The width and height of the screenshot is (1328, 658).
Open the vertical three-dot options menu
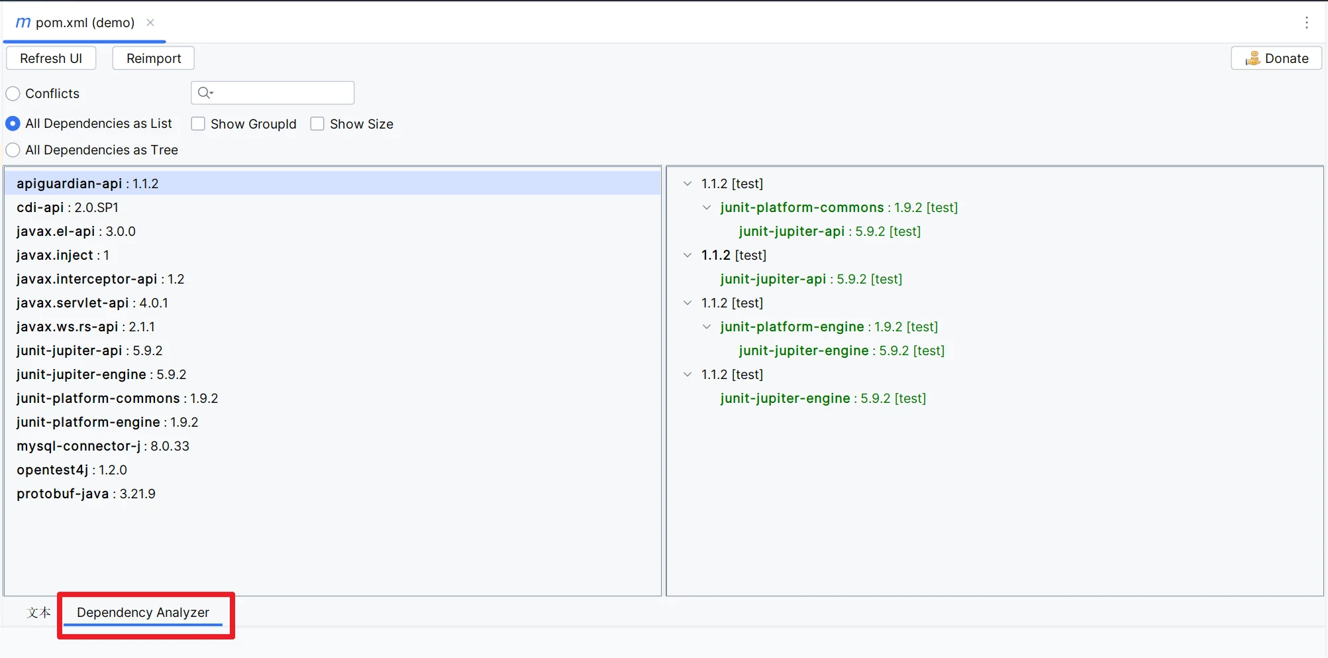pos(1306,23)
